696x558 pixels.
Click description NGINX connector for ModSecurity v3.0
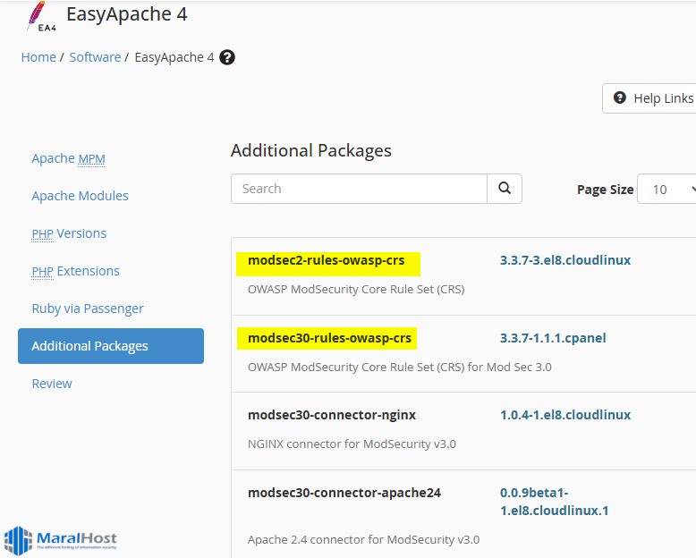[x=352, y=444]
